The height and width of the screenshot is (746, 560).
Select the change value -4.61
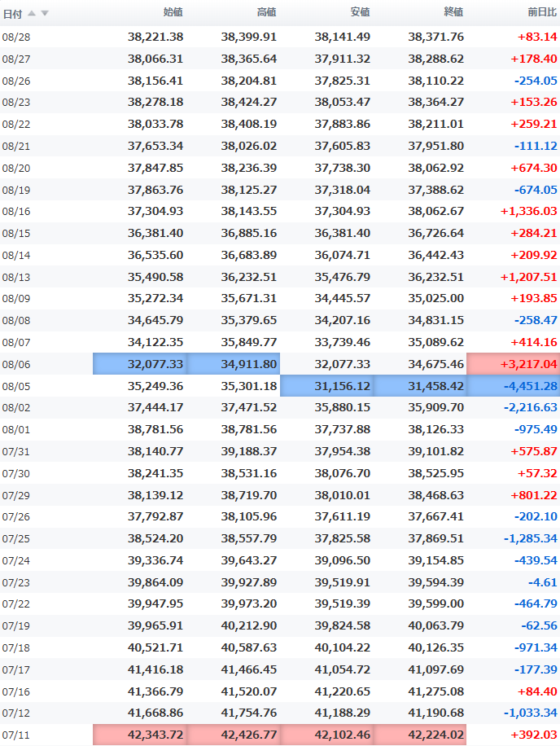coord(542,581)
